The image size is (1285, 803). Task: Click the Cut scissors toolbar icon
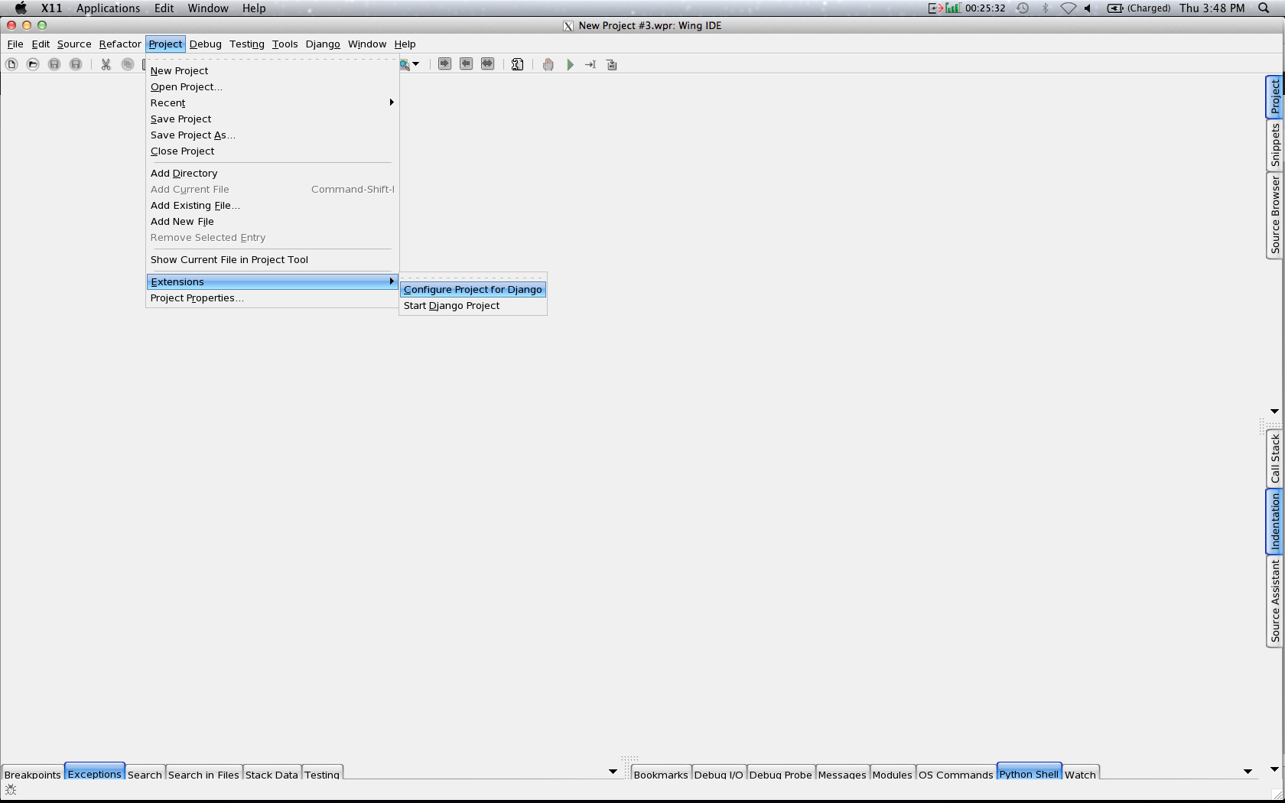coord(106,64)
